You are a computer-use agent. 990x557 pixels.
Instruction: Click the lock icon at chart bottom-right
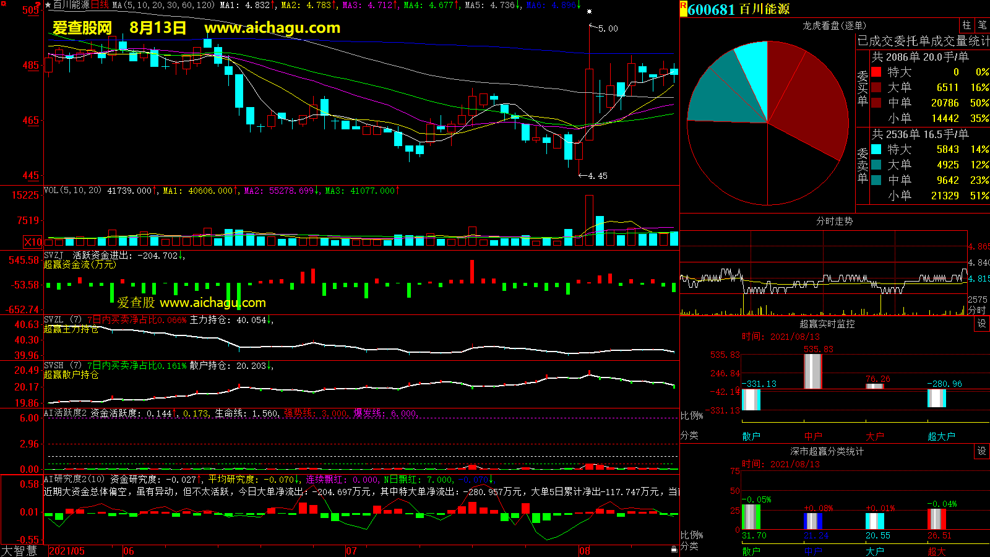point(674,549)
